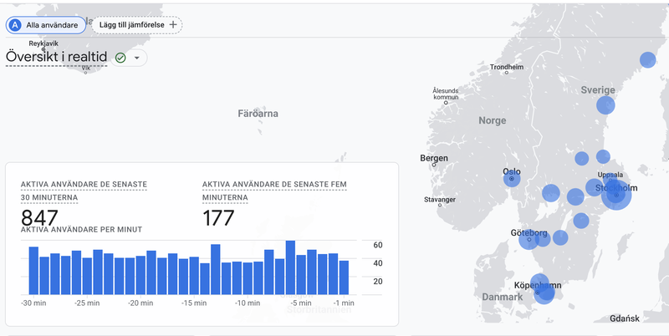Click the bubble overlapping the Göteborg label
Viewport: 669px width, 336px height.
click(x=529, y=239)
